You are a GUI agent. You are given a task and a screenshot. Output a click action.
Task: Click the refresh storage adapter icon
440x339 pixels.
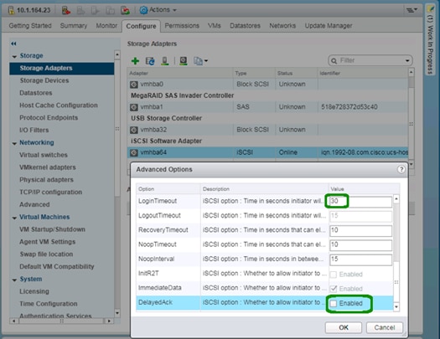point(150,61)
